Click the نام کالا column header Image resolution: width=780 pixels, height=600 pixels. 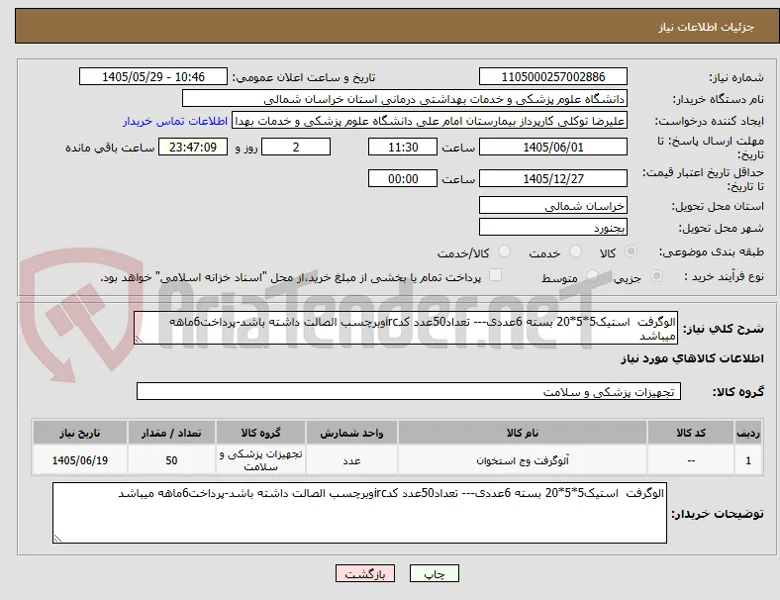pos(523,433)
